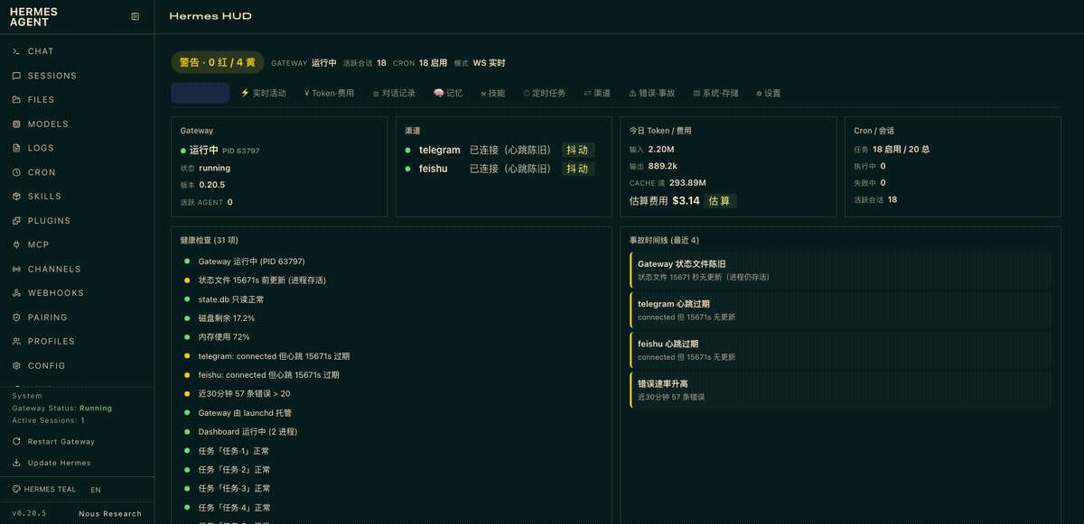
Task: Click the input value 2.20M
Action: [x=661, y=149]
